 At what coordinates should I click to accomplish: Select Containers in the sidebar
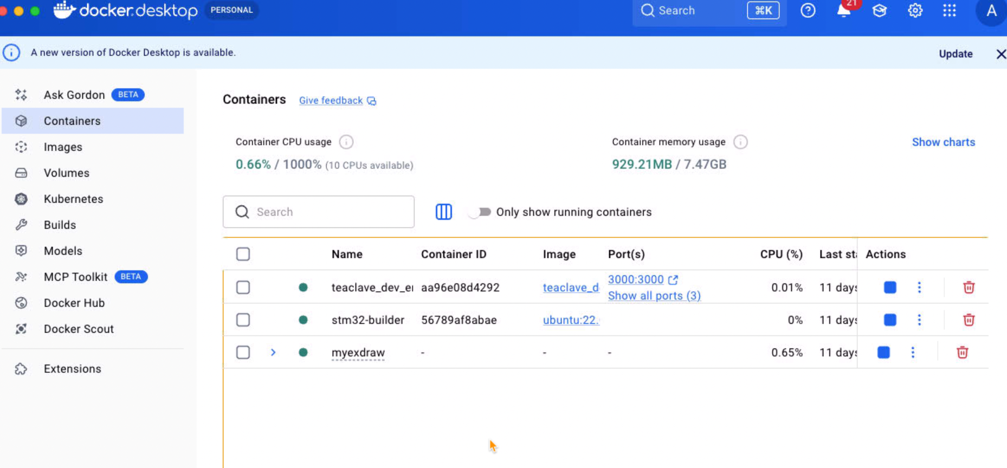tap(93, 121)
